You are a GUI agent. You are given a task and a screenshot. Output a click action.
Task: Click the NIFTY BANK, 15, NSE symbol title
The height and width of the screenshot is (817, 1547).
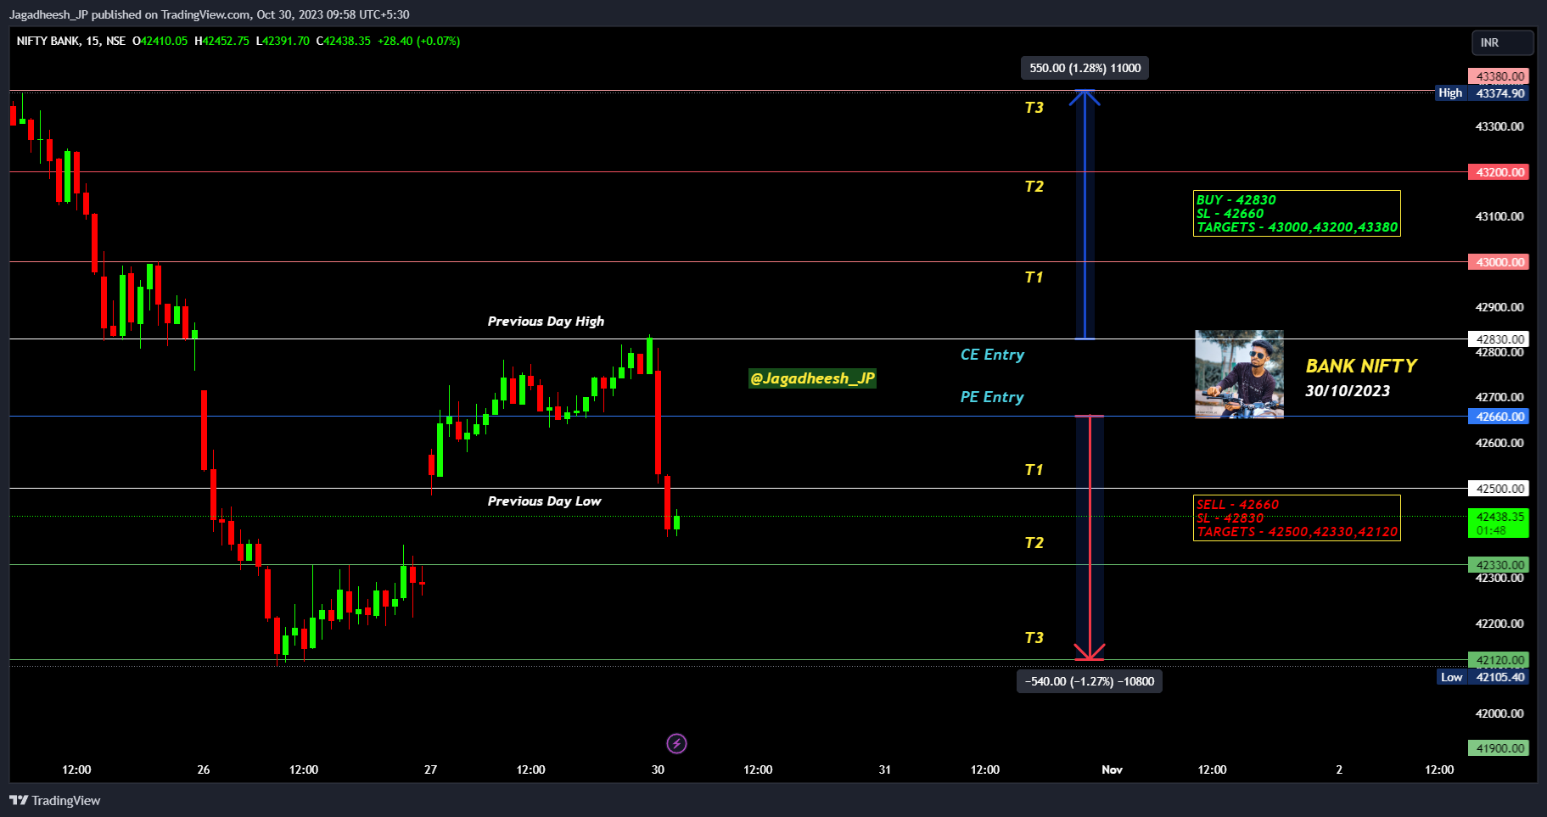pyautogui.click(x=71, y=41)
